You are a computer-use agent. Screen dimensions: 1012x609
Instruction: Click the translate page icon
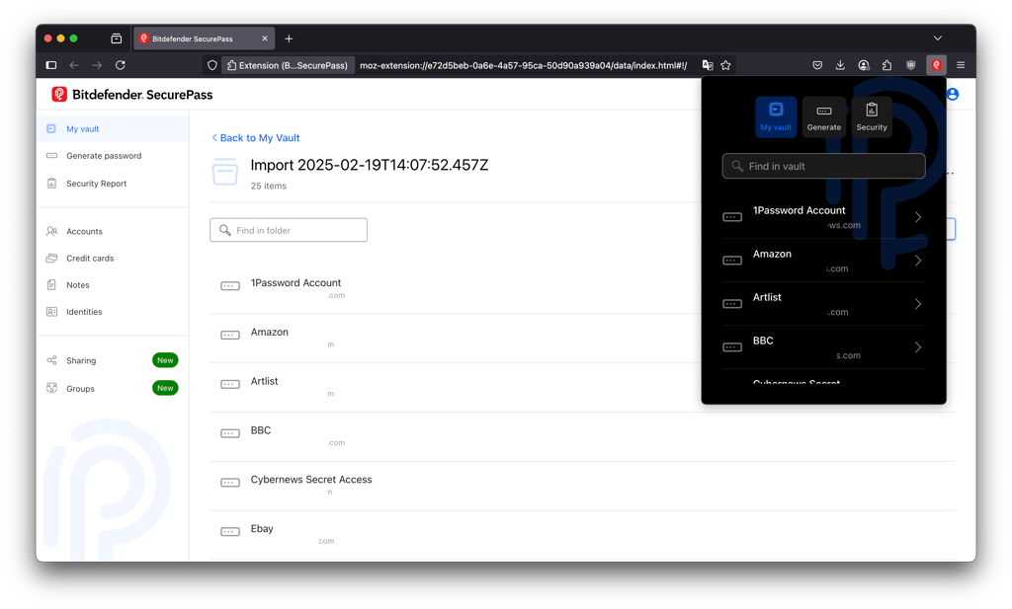(x=708, y=65)
